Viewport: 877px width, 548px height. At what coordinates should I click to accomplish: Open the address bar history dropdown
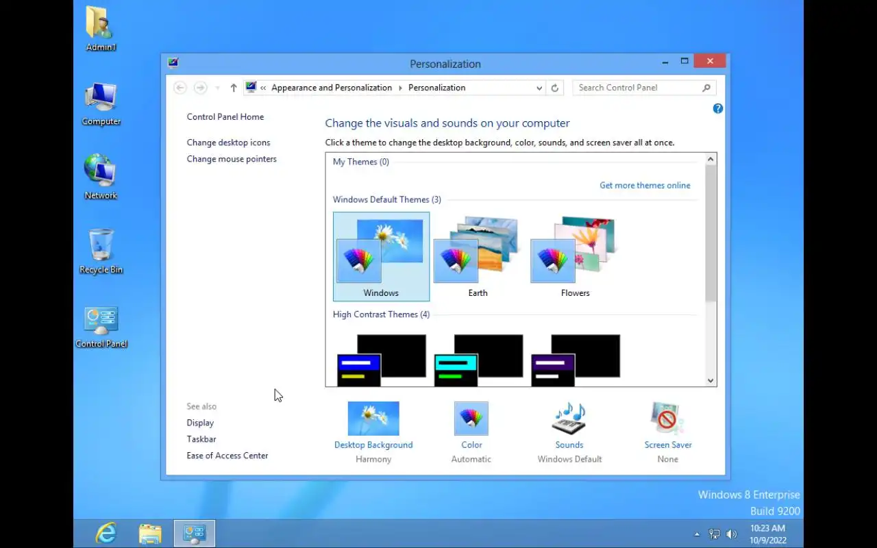[x=539, y=88]
